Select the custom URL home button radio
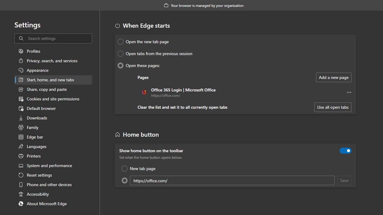This screenshot has height=215, width=383. [x=125, y=181]
